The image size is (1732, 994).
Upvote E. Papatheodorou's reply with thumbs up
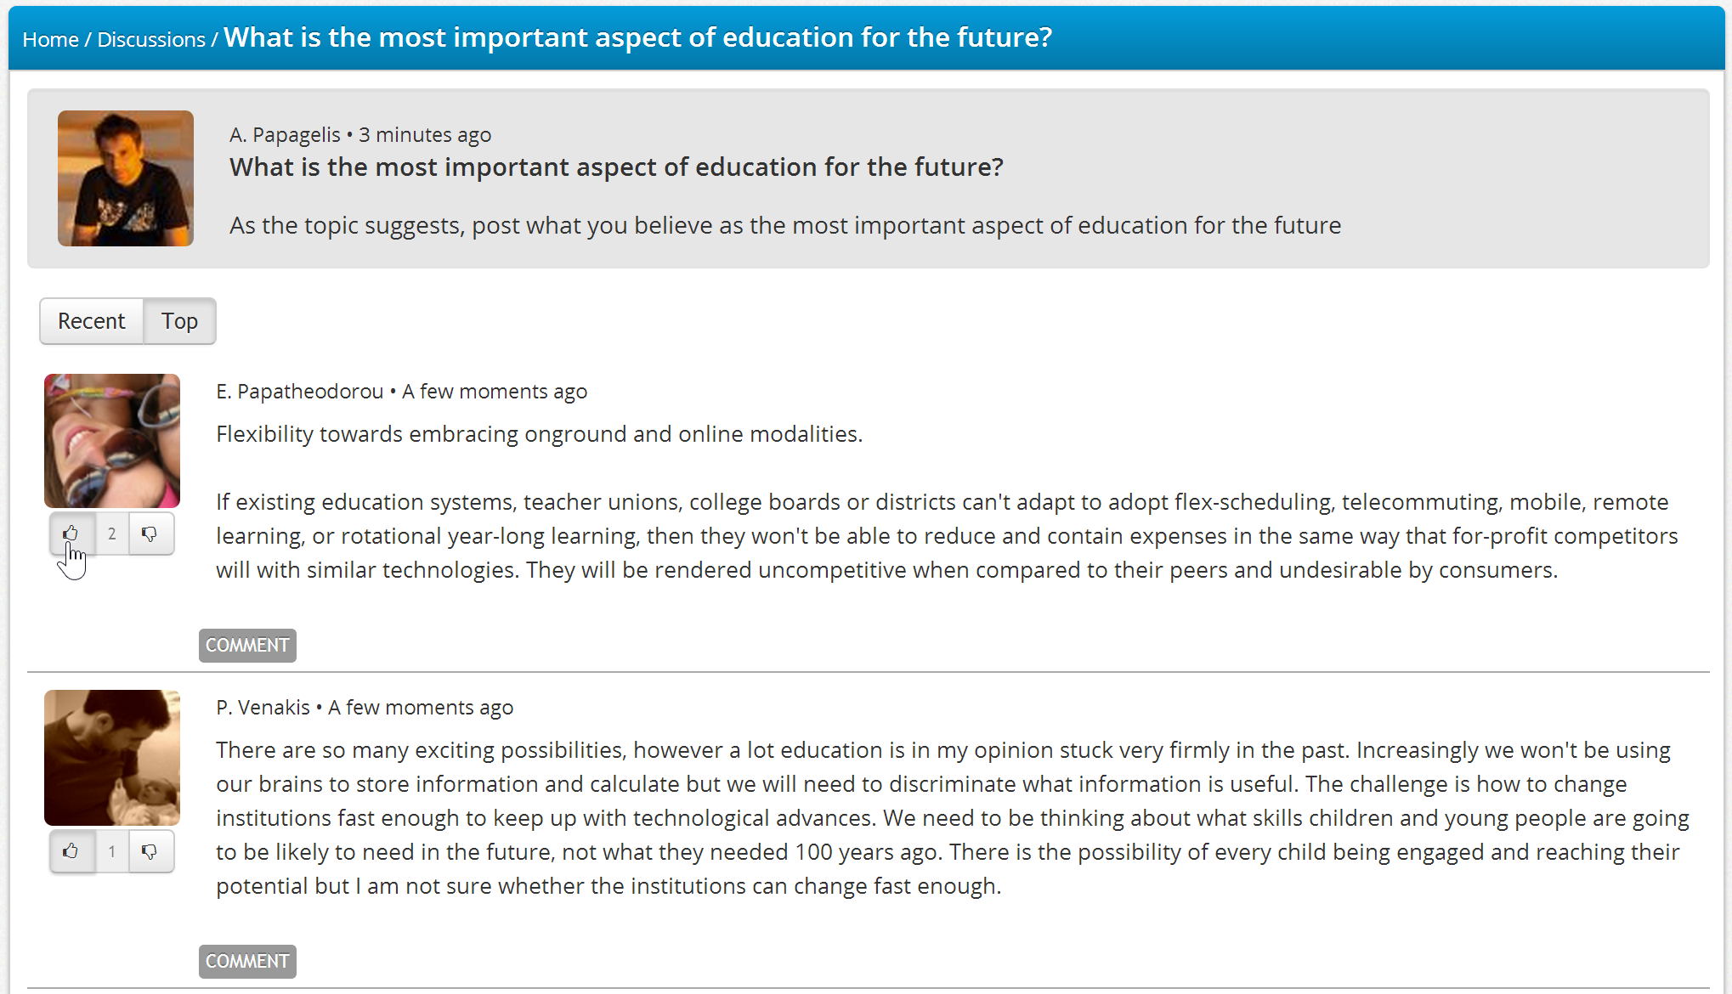click(x=71, y=534)
